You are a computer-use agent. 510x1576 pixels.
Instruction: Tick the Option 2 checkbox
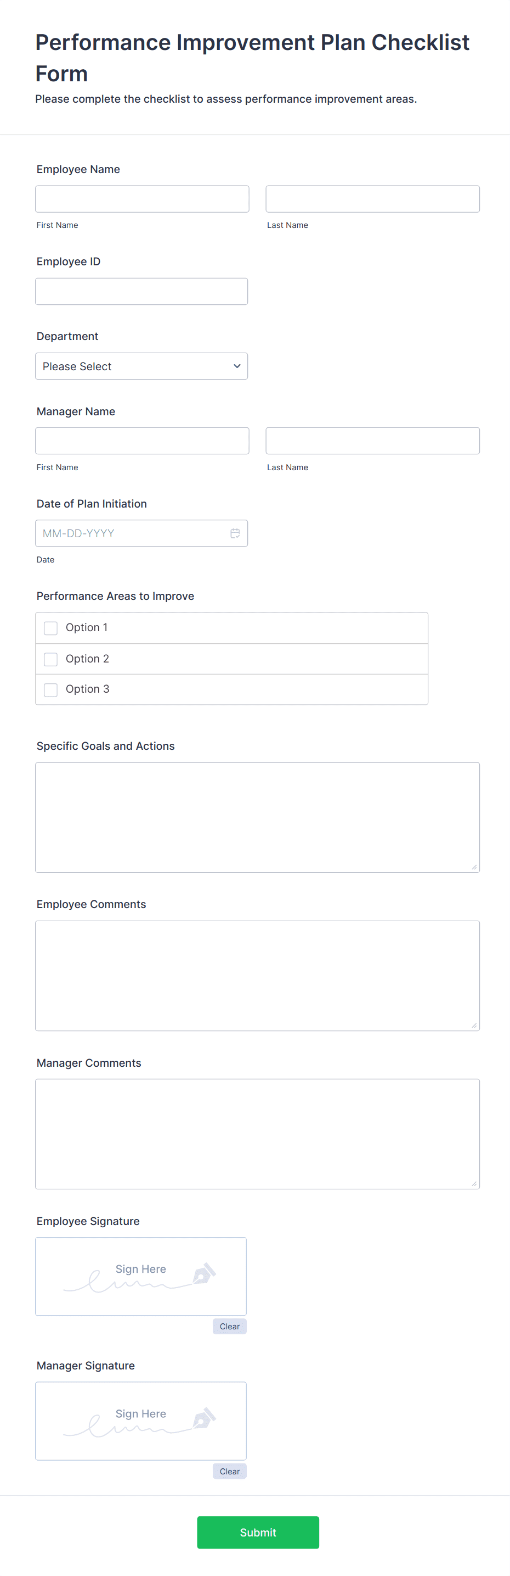point(50,659)
